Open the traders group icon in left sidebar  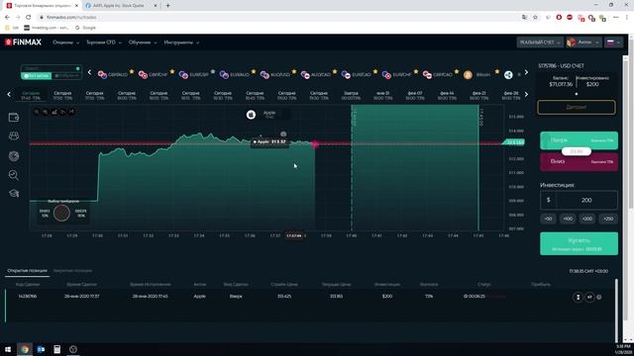point(14,135)
